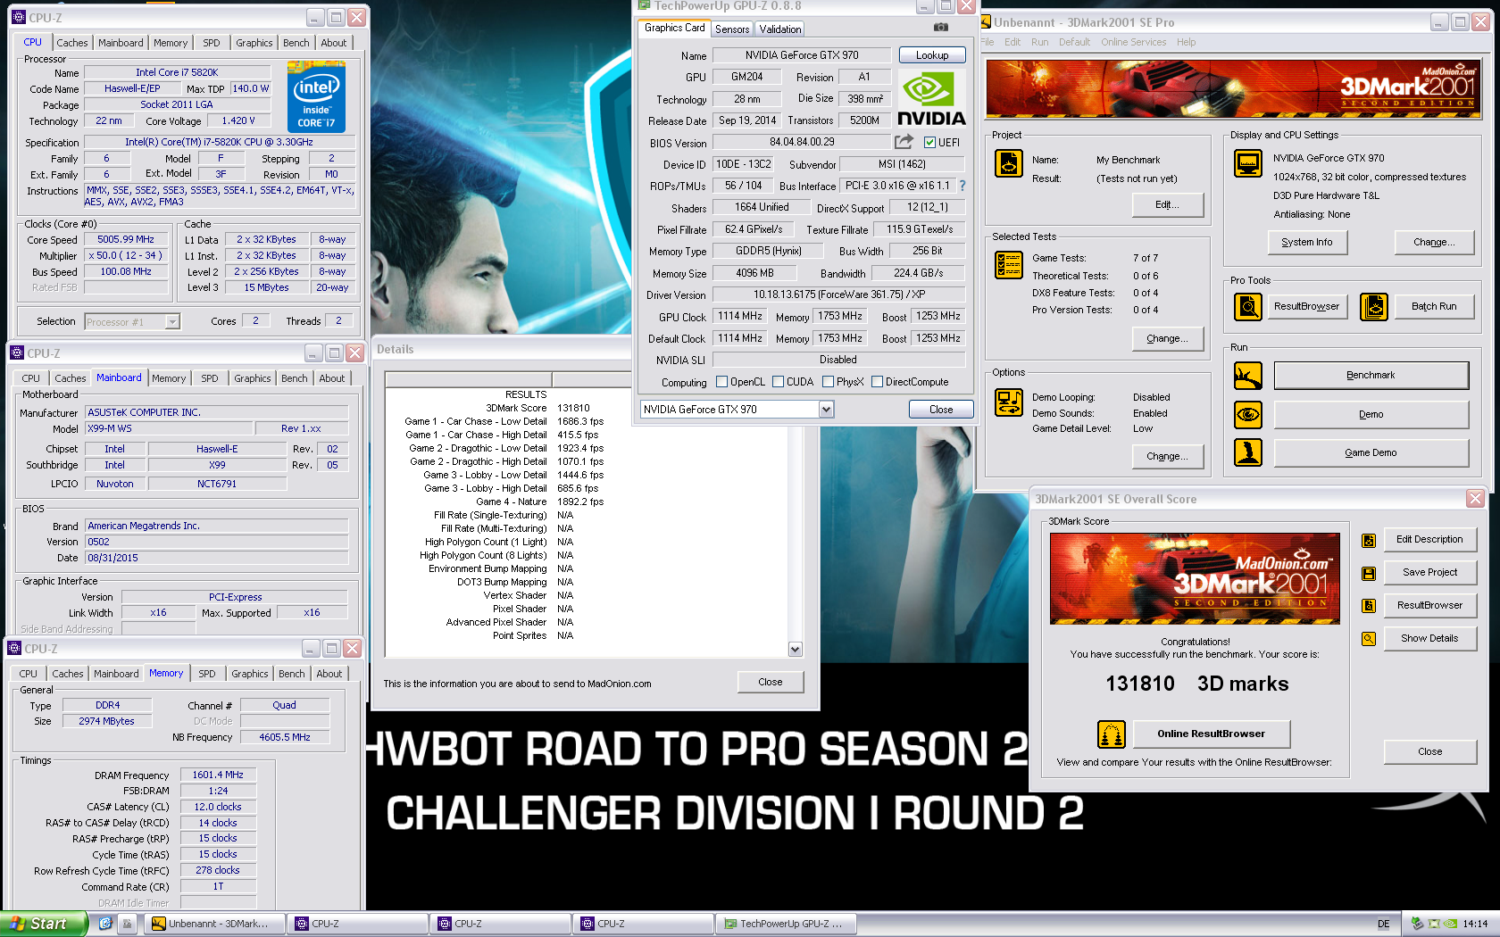Image resolution: width=1500 pixels, height=937 pixels.
Task: Click the Save Project disk icon
Action: pos(1369,573)
